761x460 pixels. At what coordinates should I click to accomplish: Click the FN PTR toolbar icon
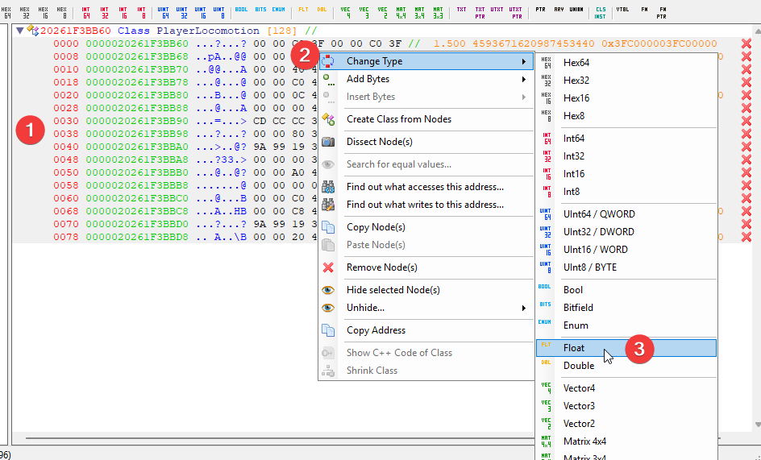pos(662,13)
